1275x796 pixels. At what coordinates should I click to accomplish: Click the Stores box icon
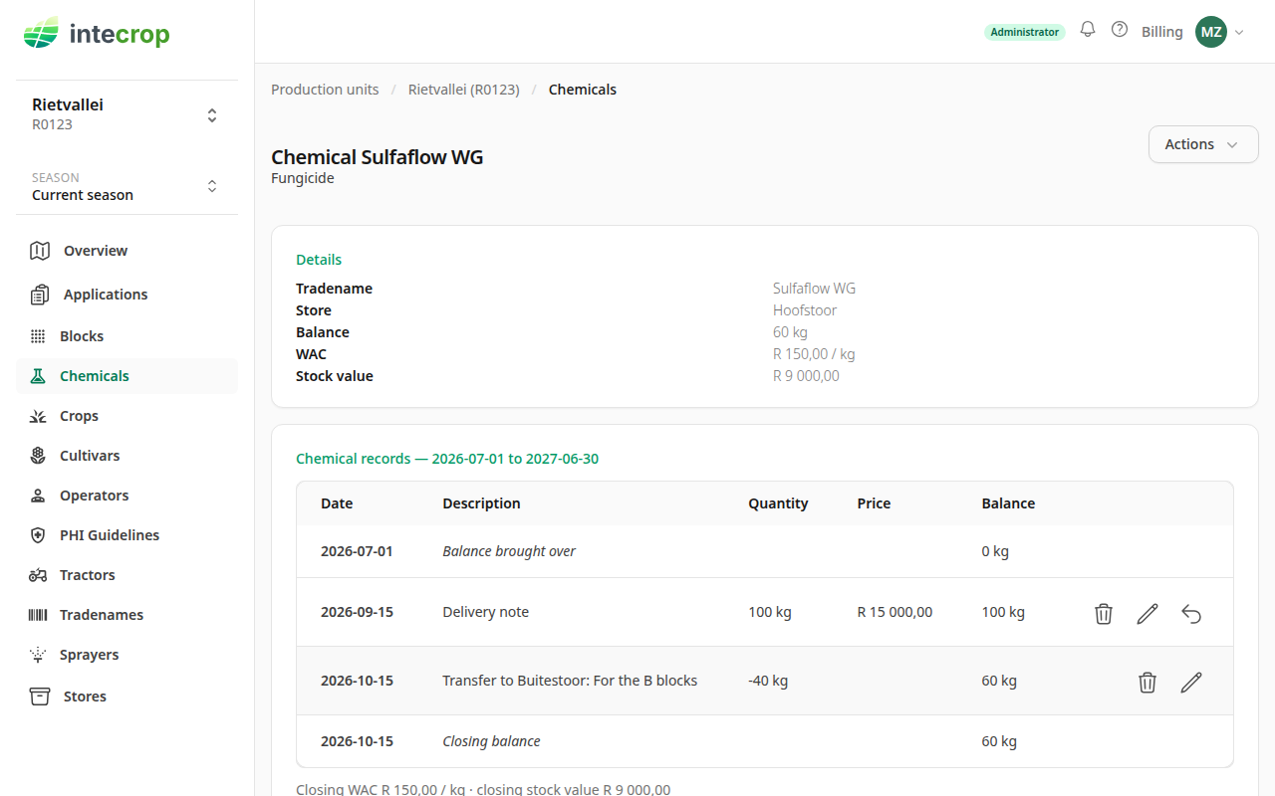tap(40, 696)
